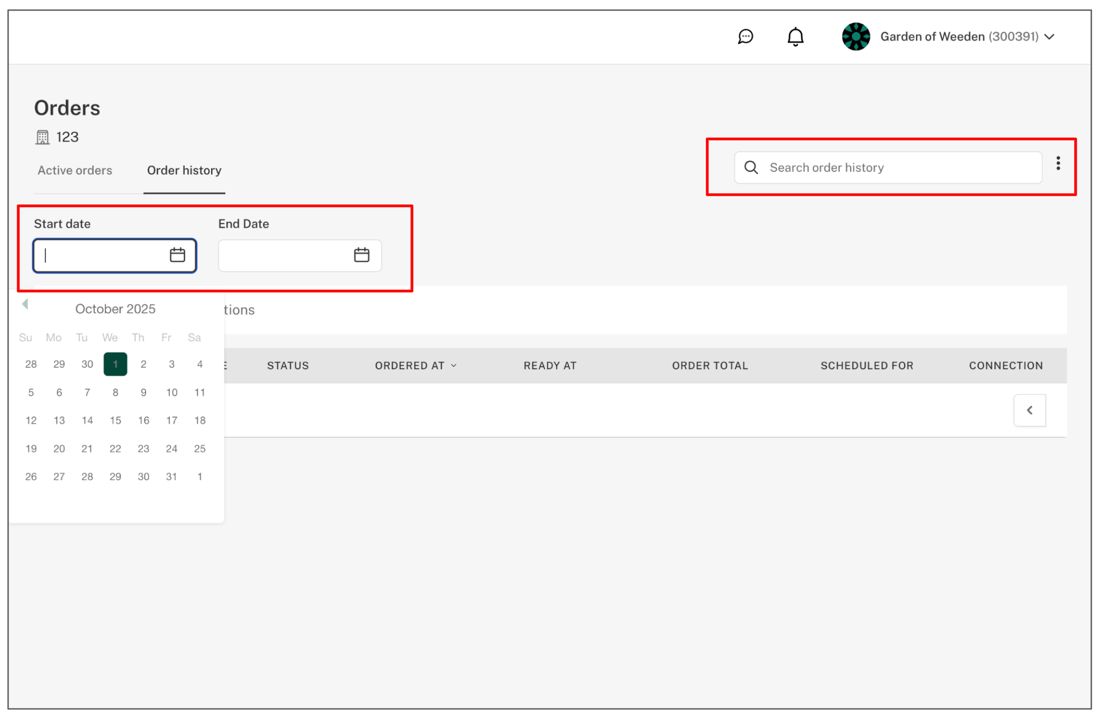Click the building location icon beside 123
Viewport: 1102px width, 718px height.
point(43,137)
